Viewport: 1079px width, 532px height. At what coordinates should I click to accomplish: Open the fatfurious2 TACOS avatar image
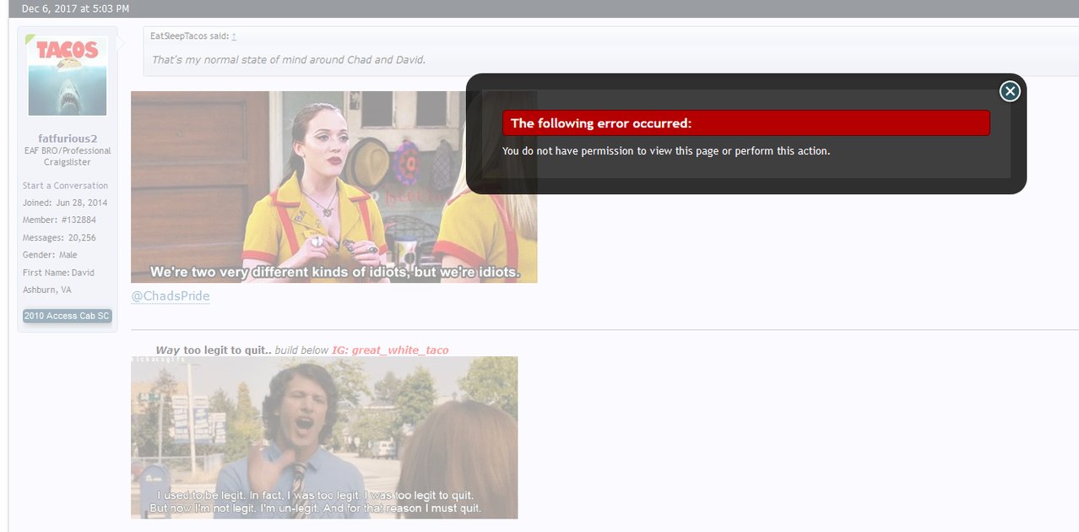tap(68, 75)
